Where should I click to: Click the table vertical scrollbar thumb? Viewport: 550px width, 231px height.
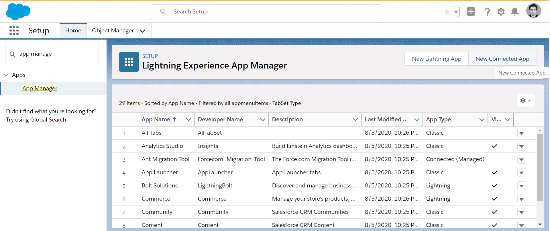coord(540,167)
